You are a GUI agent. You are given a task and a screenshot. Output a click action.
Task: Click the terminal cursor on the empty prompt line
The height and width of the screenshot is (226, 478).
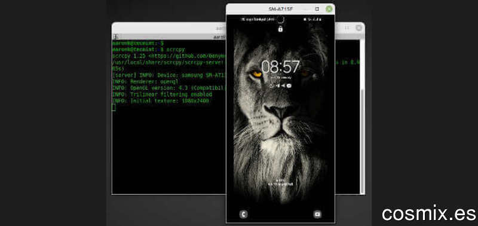[114, 108]
